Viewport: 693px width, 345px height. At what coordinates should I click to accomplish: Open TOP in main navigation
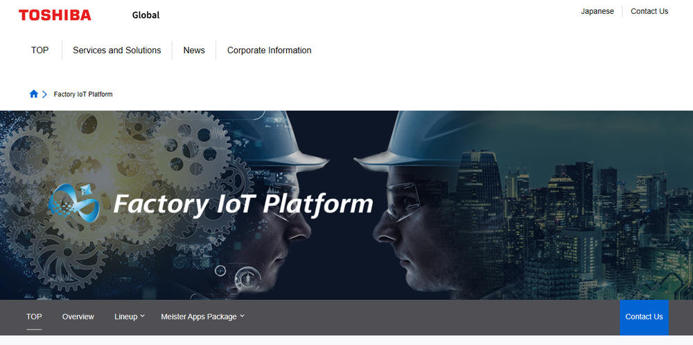[x=40, y=50]
